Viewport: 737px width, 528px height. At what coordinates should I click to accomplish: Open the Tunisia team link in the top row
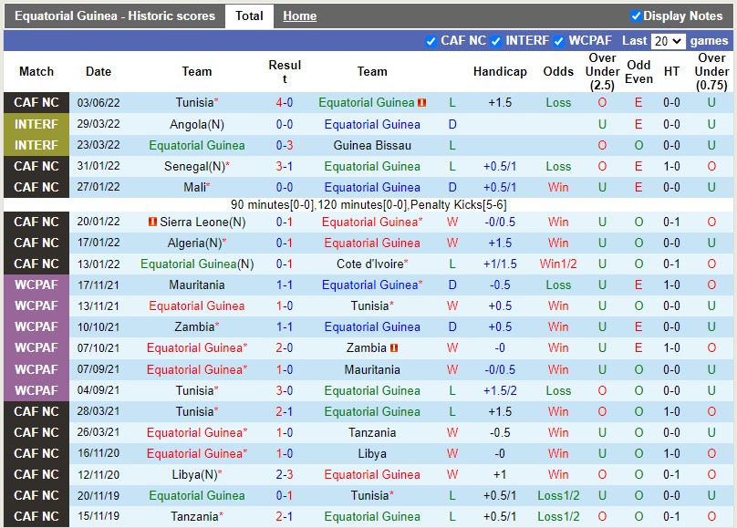click(197, 102)
